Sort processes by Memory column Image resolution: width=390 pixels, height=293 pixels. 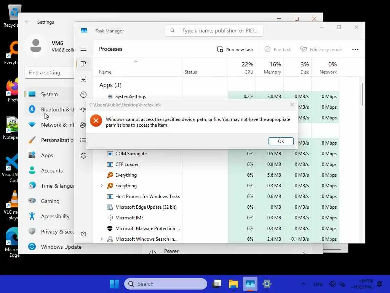tap(270, 67)
